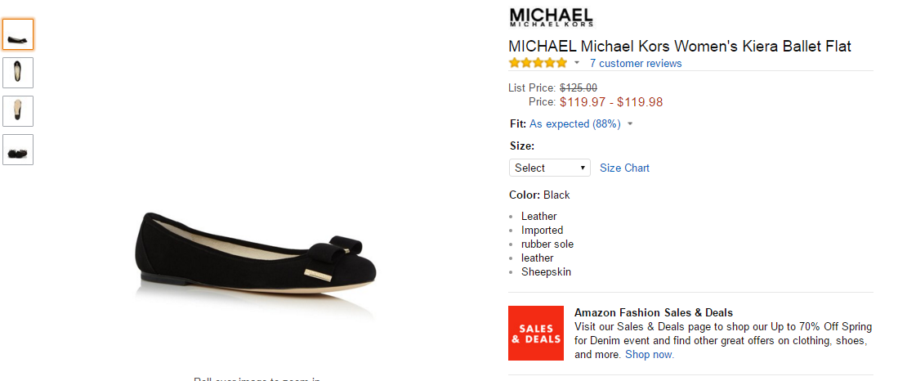The height and width of the screenshot is (381, 898).
Task: Click the gold logo plate on shoe image
Action: click(x=317, y=276)
